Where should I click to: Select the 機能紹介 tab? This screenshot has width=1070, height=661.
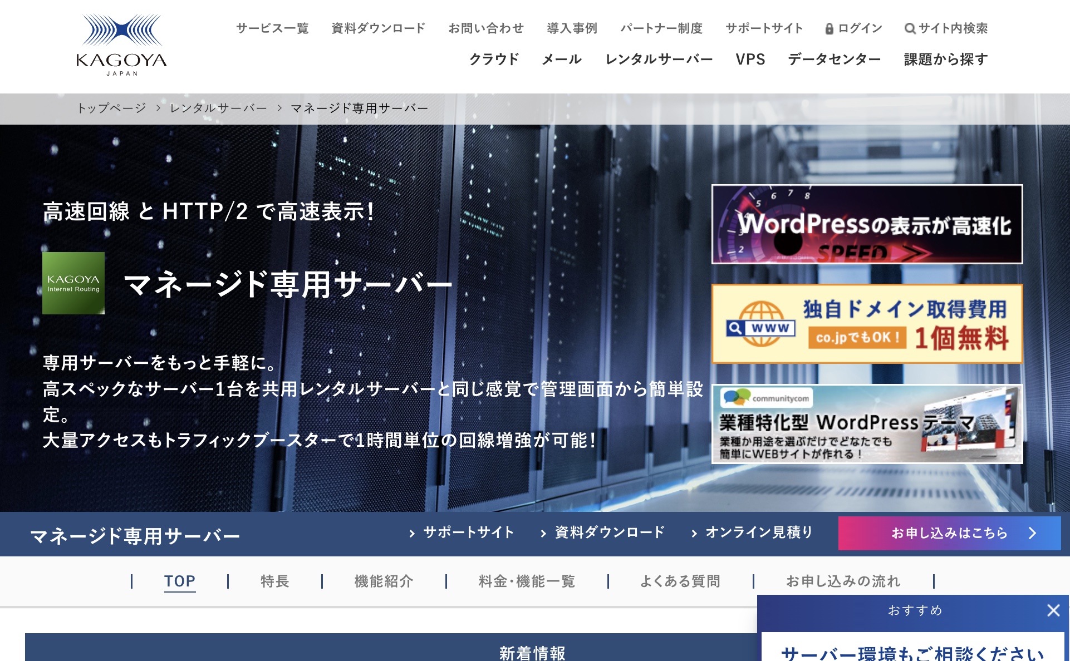(x=384, y=581)
